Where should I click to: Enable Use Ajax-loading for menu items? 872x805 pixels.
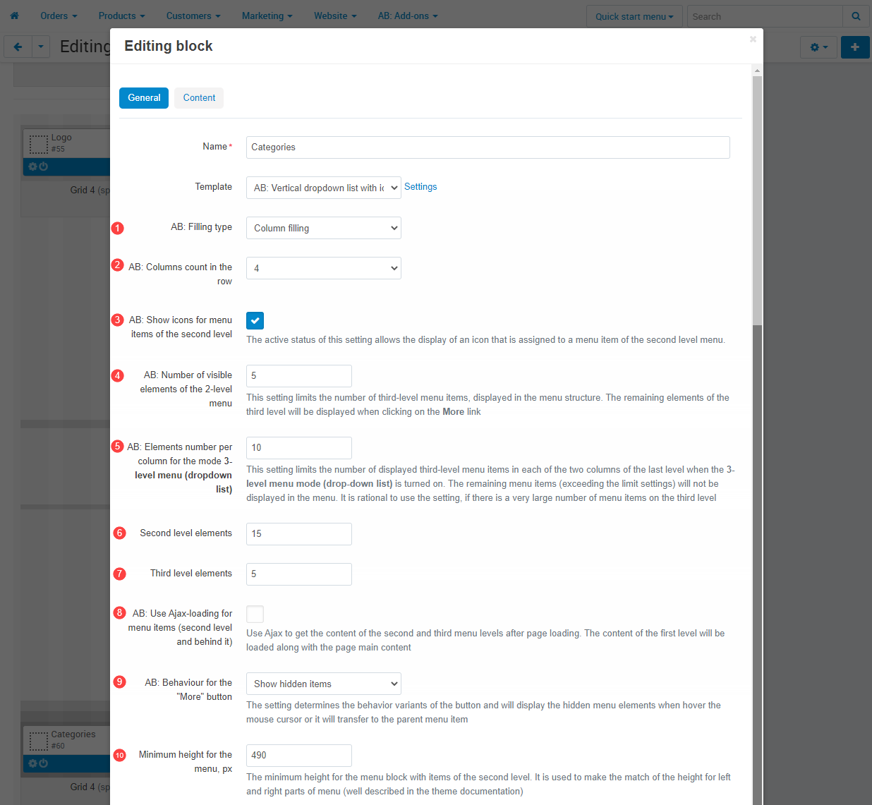(x=255, y=614)
